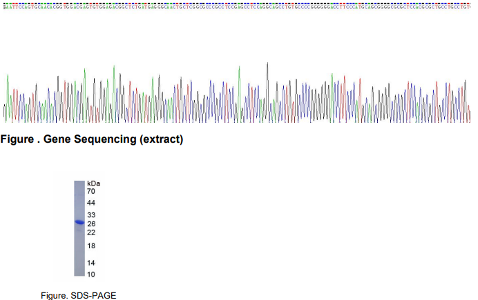Screen dimensions: 478x300
Task: Select the 22 kDa marker label
Action: (91, 233)
